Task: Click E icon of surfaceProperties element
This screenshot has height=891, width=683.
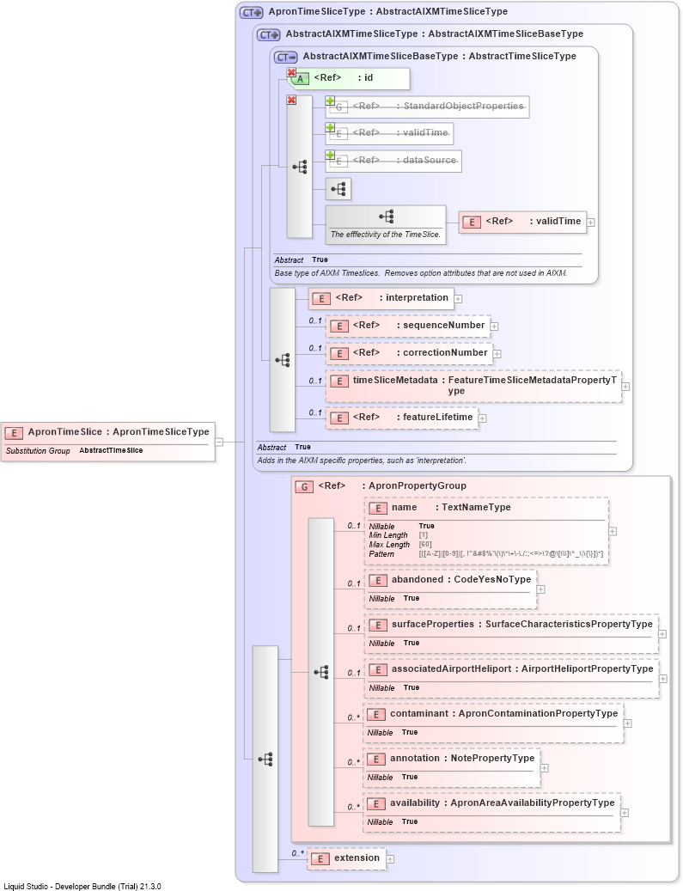Action: click(x=378, y=626)
